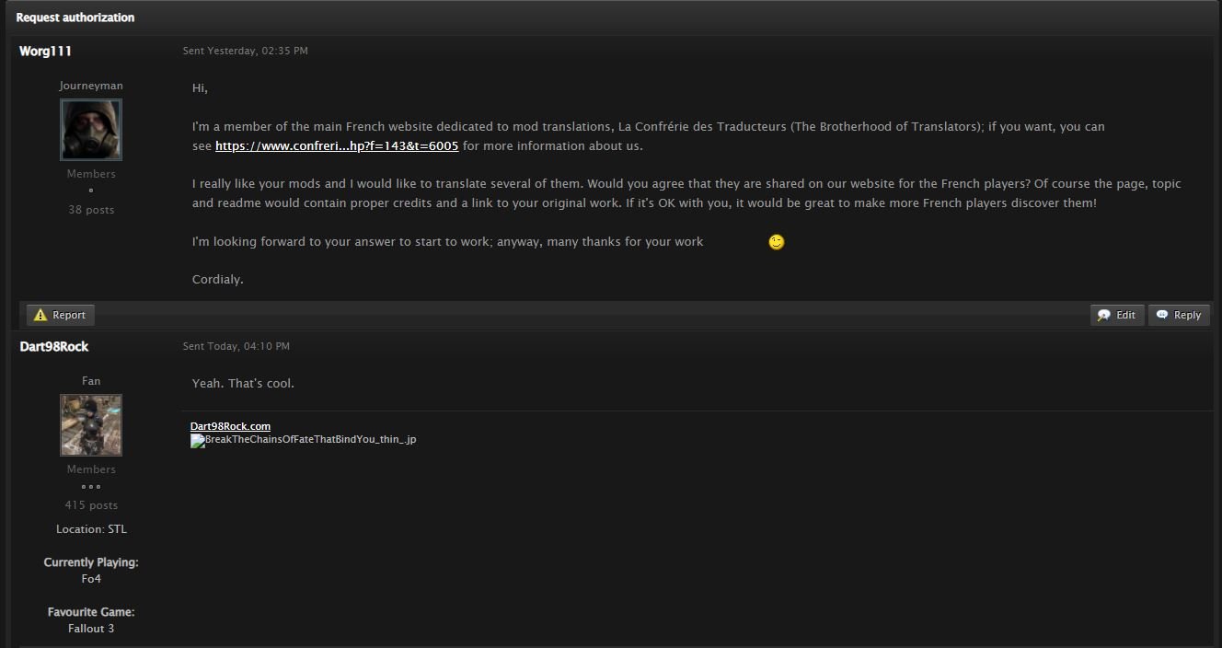This screenshot has width=1222, height=648.
Task: Click the "Yeah. That's cool." reply text
Action: tap(243, 384)
